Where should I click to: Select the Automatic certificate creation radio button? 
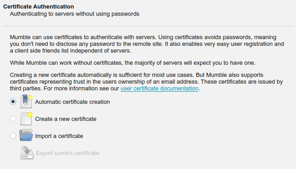[13, 102]
